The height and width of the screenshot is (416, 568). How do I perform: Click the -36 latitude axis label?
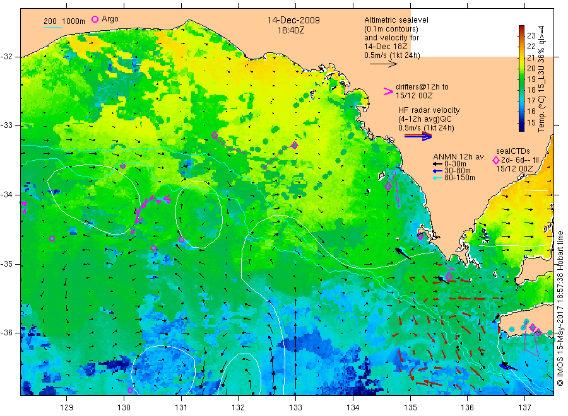(x=6, y=332)
